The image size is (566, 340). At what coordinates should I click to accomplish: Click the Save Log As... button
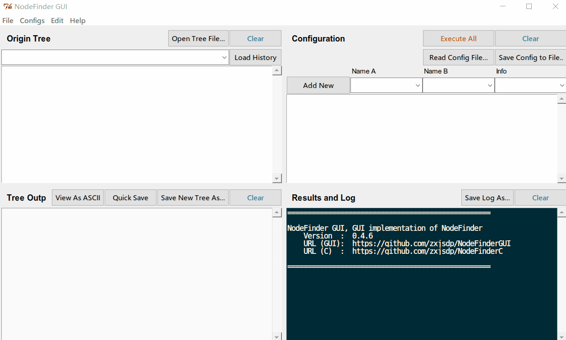[x=488, y=198]
